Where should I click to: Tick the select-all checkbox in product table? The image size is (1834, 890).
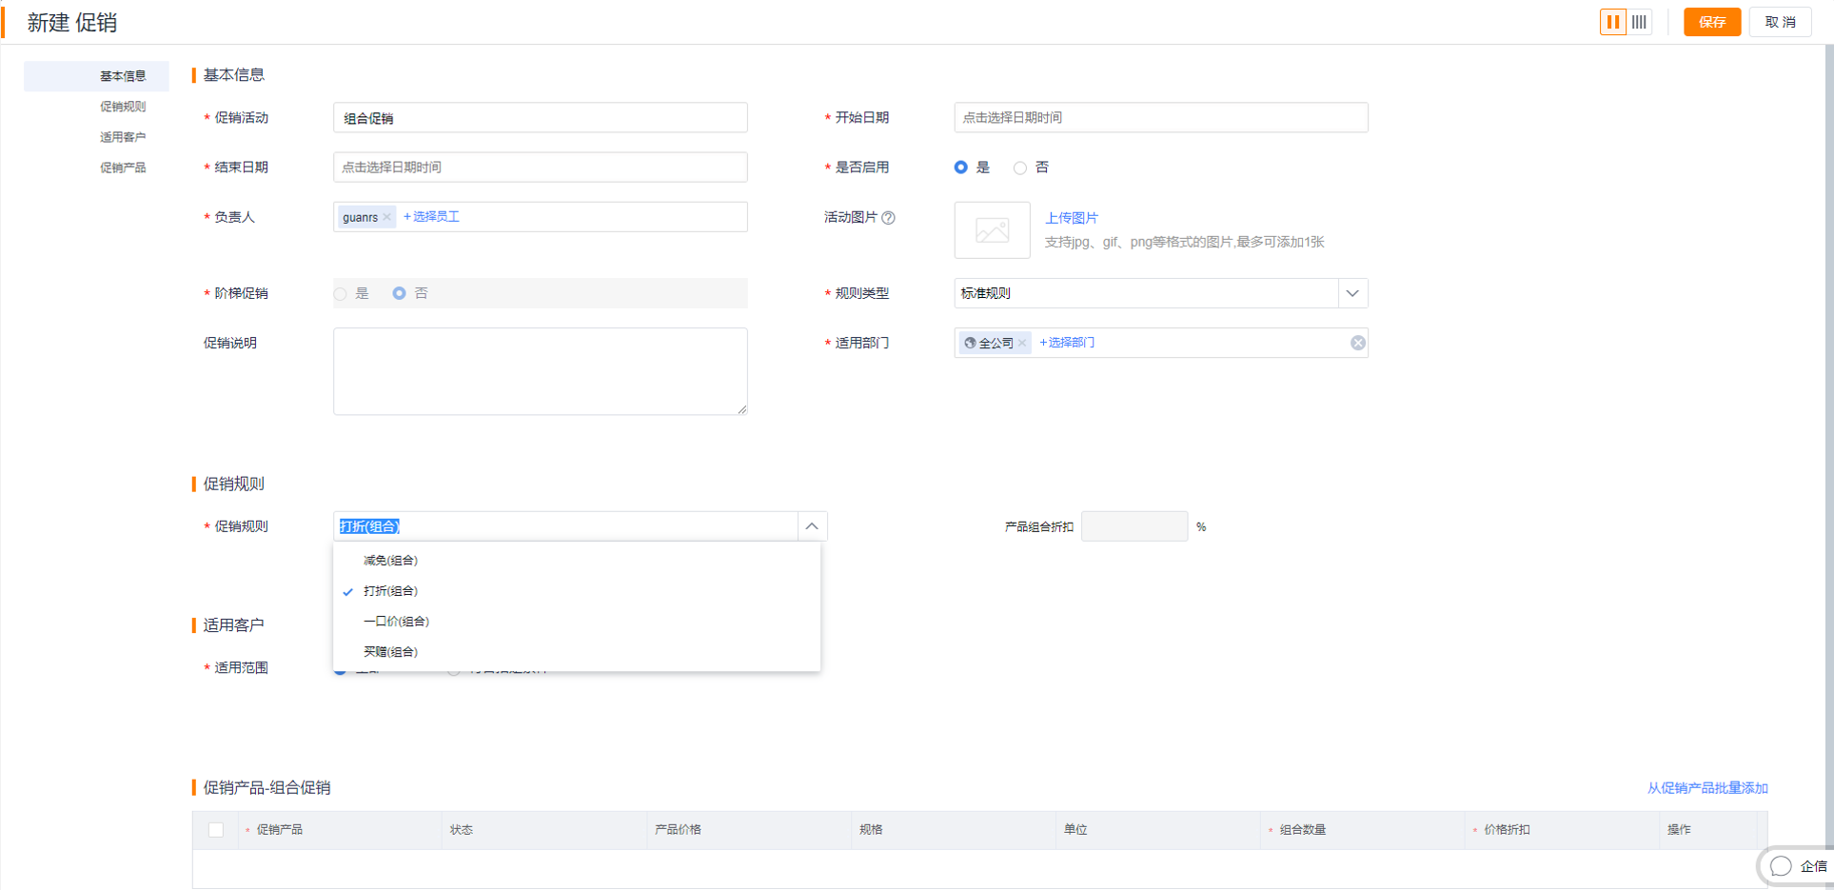click(x=216, y=830)
